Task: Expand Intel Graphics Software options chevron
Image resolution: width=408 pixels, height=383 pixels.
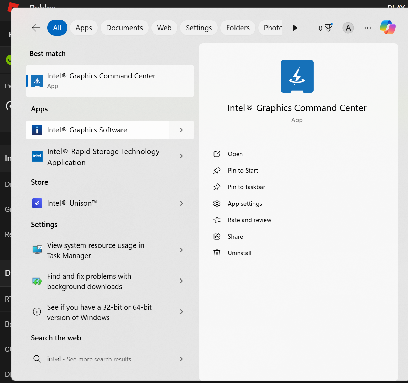Action: (181, 130)
